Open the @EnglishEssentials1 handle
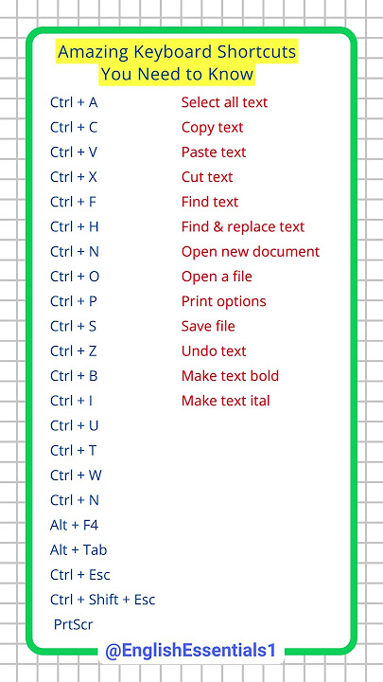 point(191,651)
